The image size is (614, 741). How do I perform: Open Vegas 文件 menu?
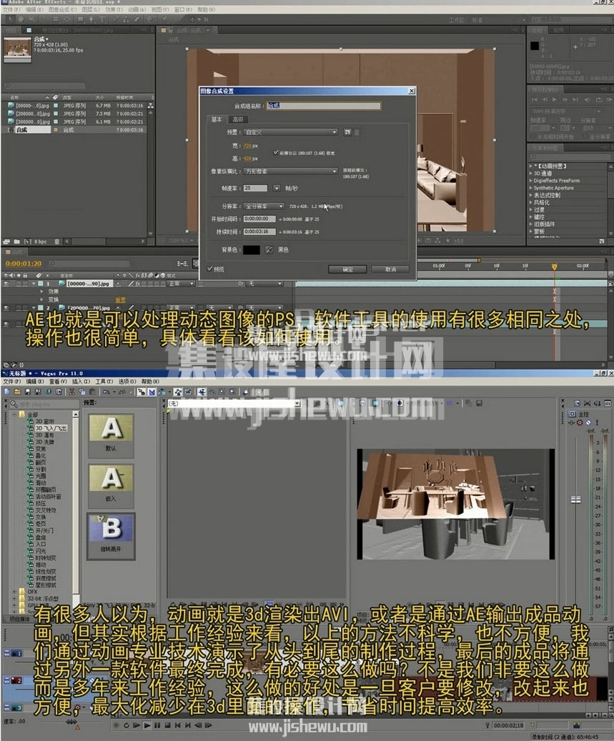click(x=11, y=382)
